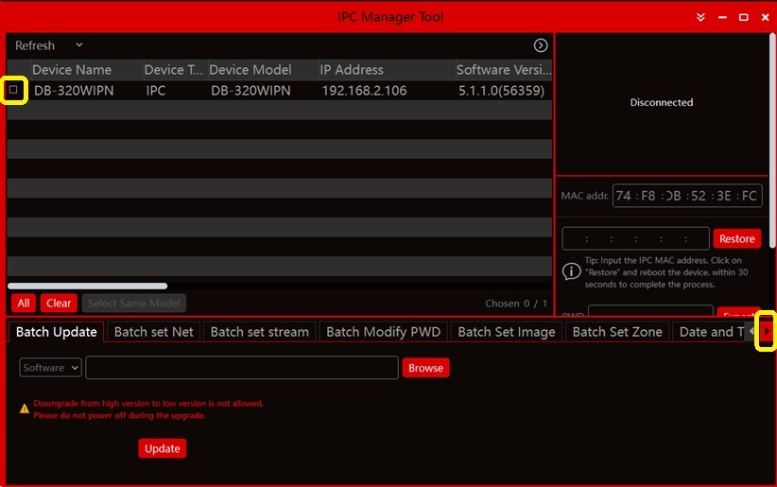The height and width of the screenshot is (487, 777).
Task: Click the yellow warning icon near downgrade notice
Action: click(25, 409)
